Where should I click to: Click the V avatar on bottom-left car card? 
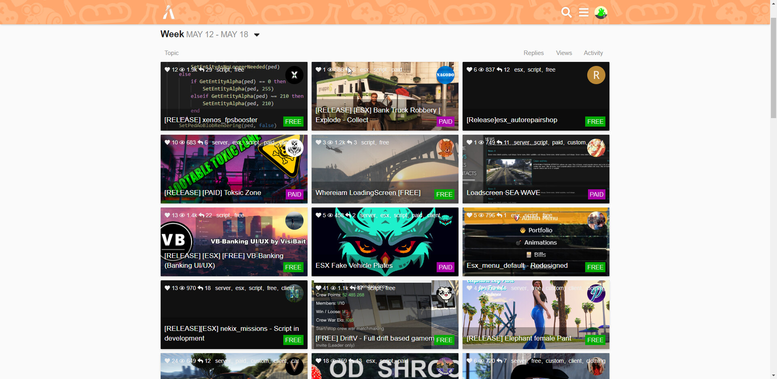point(294,366)
